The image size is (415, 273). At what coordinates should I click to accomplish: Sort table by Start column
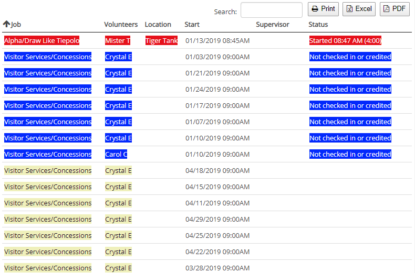point(192,25)
